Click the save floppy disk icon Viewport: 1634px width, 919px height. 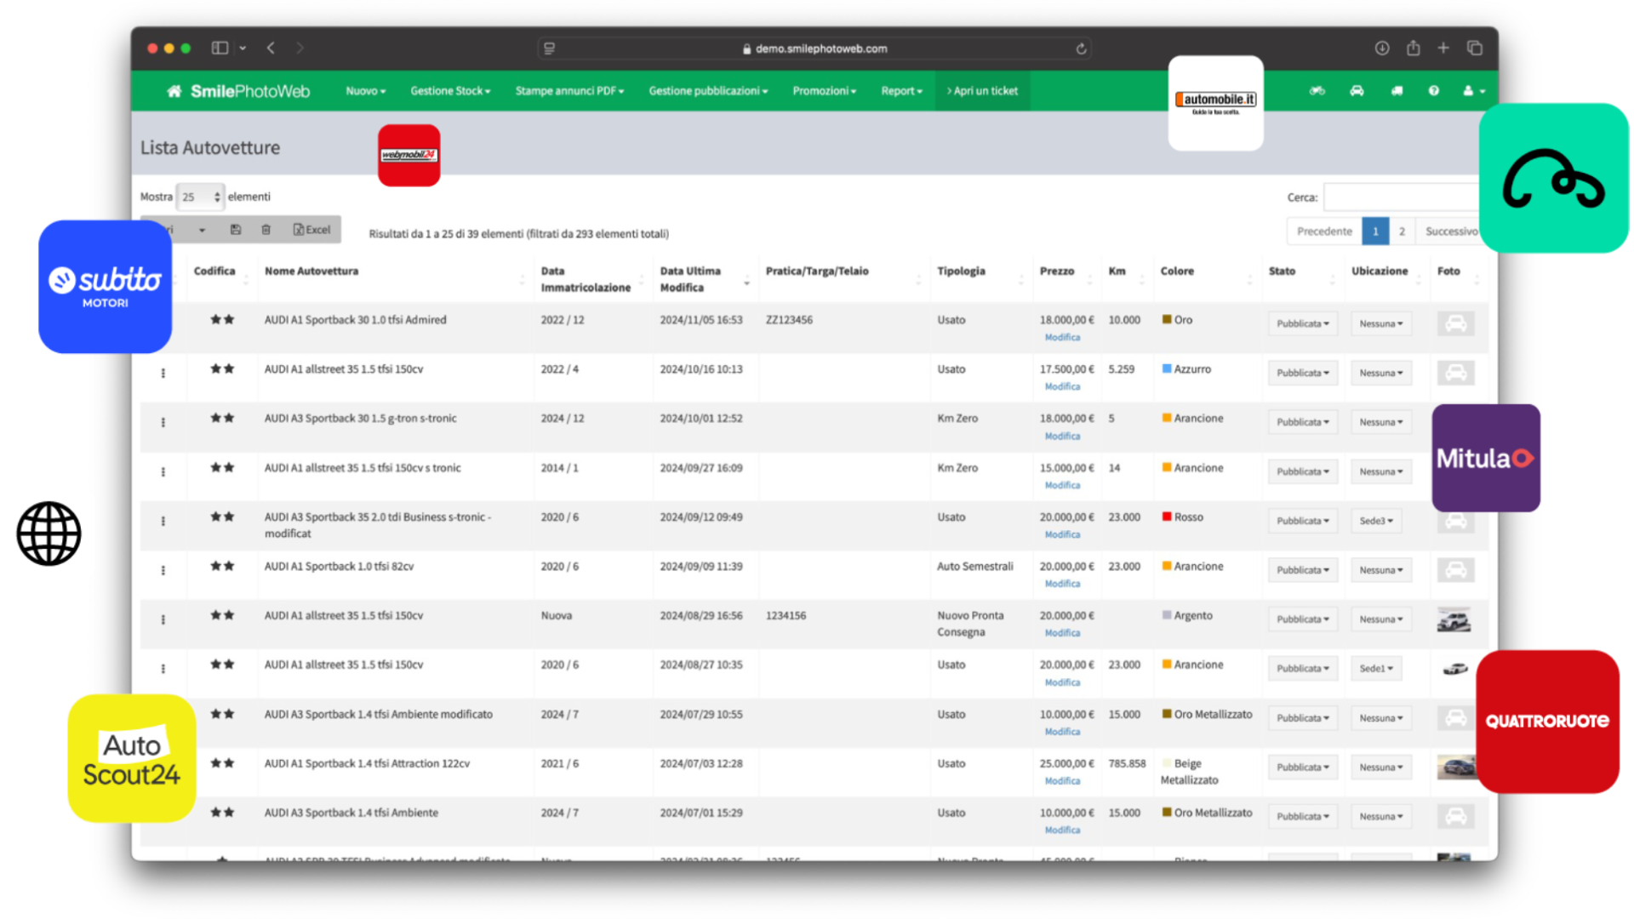236,230
